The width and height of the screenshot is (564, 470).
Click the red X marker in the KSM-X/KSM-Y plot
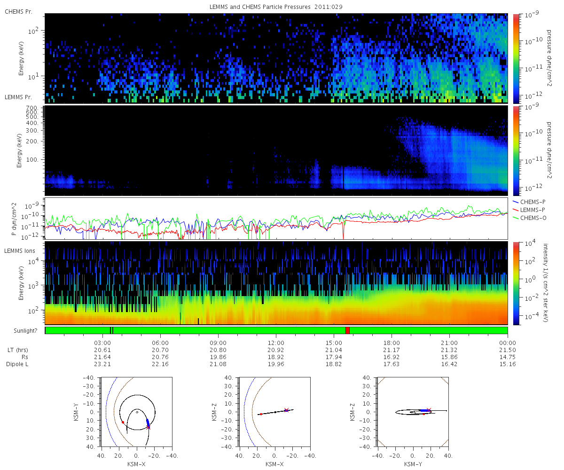(149, 427)
